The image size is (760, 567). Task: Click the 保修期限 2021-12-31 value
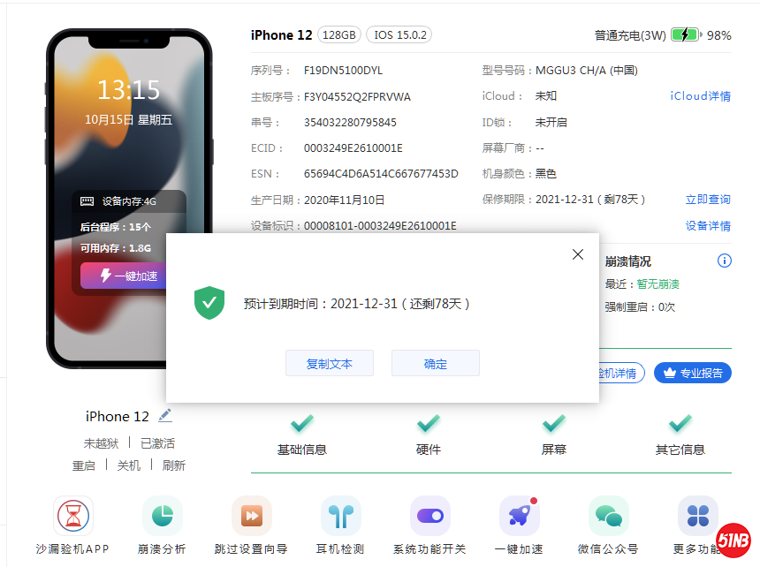coord(590,200)
